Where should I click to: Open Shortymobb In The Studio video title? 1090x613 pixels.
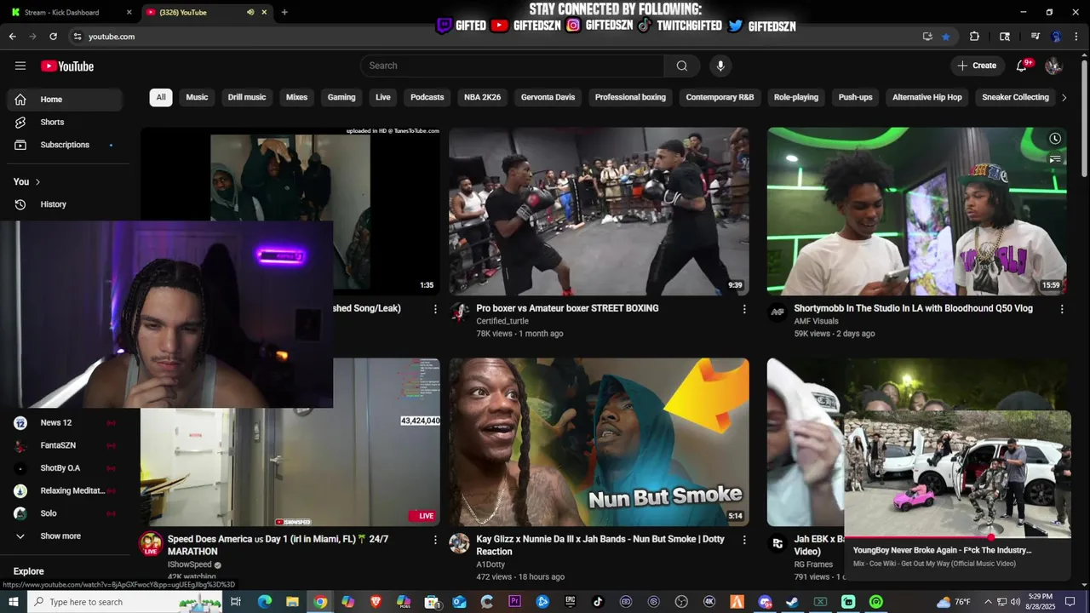[913, 308]
